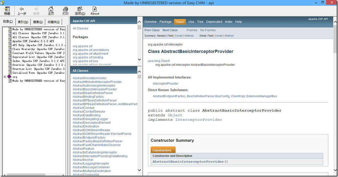Image resolution: width=338 pixels, height=177 pixels.
Task: Go back with the 上一步 arrow icon
Action: [x=22, y=9]
